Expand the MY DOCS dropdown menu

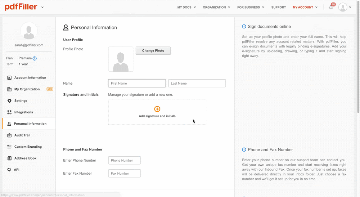coord(186,7)
